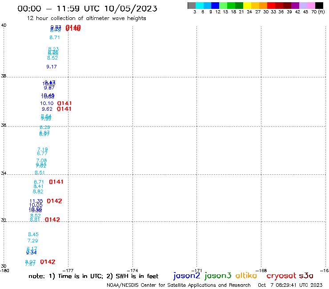Viewport: 329px width, 289px height.
Task: Click the wave height value 9.87
Action: coord(49,88)
